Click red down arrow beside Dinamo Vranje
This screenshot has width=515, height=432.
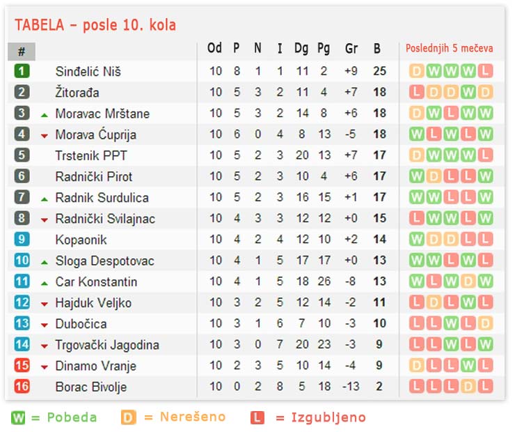45,367
